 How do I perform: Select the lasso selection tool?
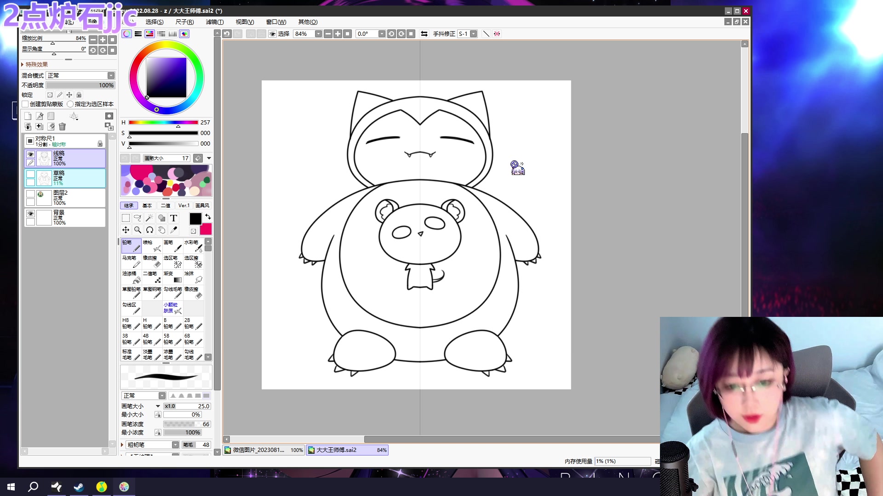pos(138,218)
